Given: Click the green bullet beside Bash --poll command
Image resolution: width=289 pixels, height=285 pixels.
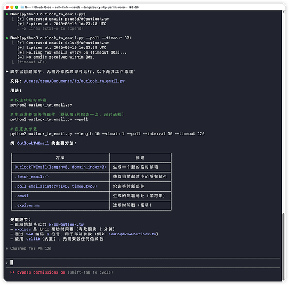Looking at the screenshot, I should [x=7, y=38].
